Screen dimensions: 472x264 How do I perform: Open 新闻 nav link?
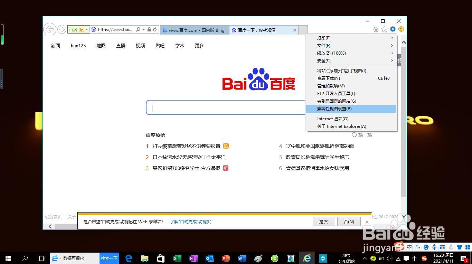pos(56,46)
